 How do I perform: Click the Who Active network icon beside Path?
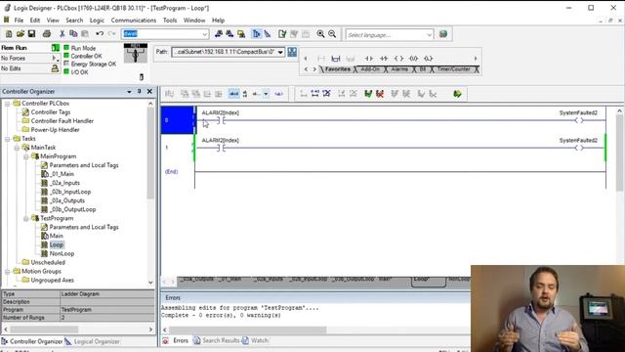tap(292, 52)
